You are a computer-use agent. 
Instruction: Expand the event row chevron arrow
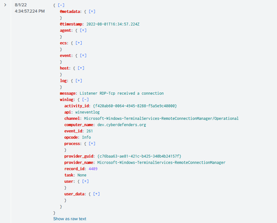pos(5,5)
